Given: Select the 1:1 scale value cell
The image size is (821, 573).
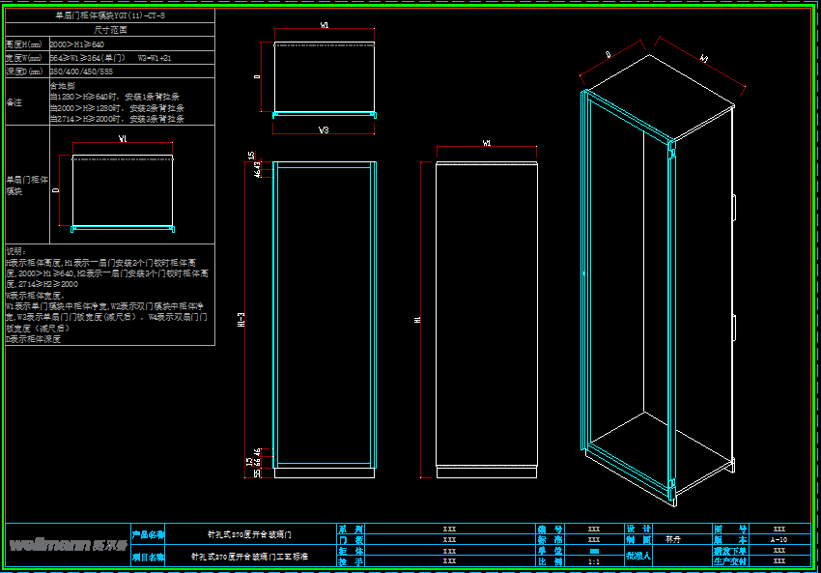Looking at the screenshot, I should click(593, 560).
